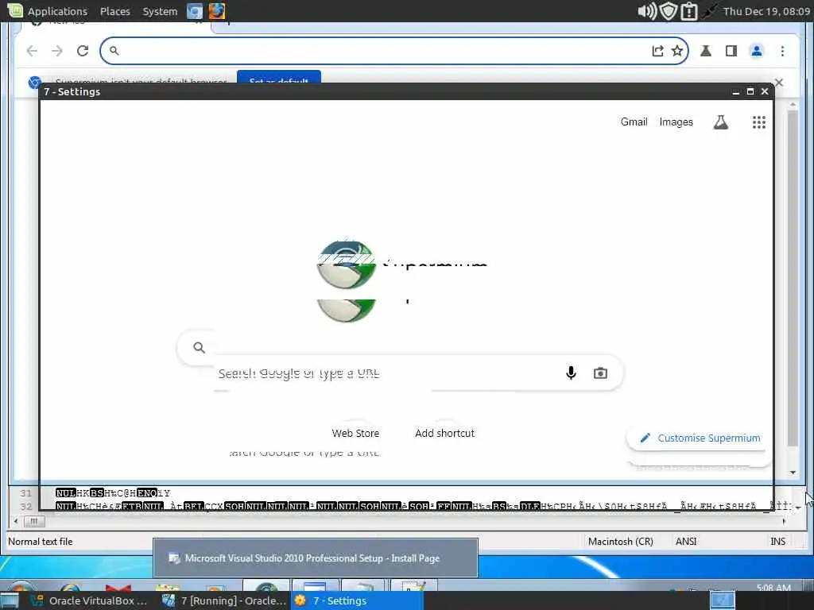This screenshot has height=610, width=814.
Task: Click the blue browser launcher beside System
Action: tap(195, 11)
